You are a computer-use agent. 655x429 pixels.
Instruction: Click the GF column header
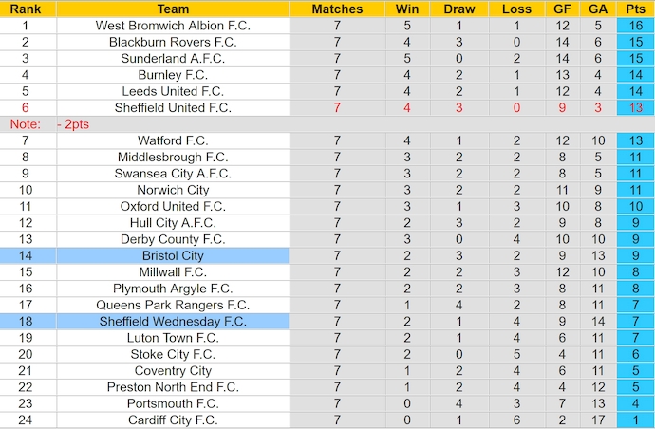pos(562,9)
